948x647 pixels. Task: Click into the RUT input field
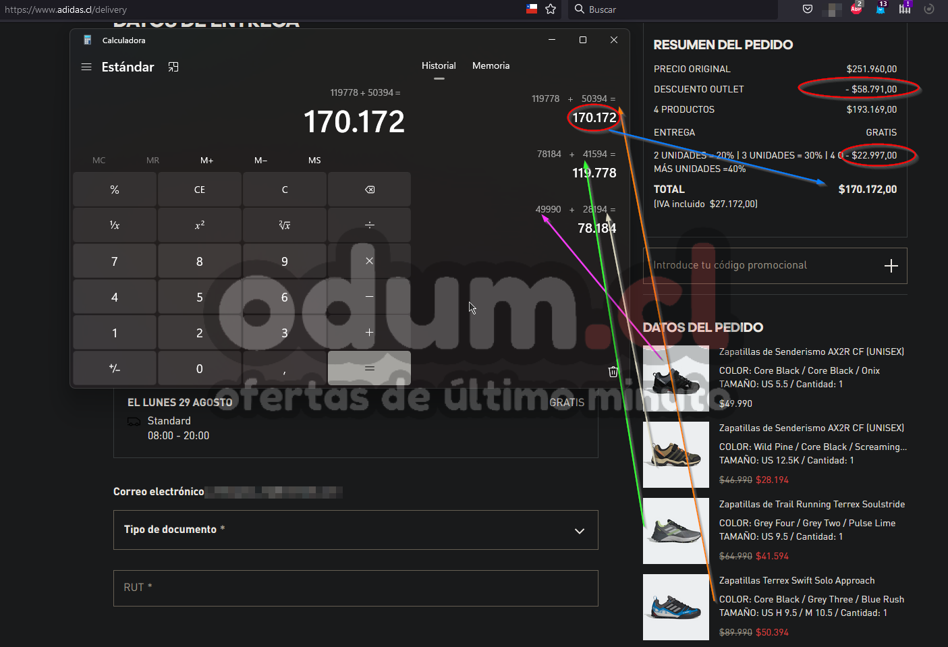tap(356, 588)
